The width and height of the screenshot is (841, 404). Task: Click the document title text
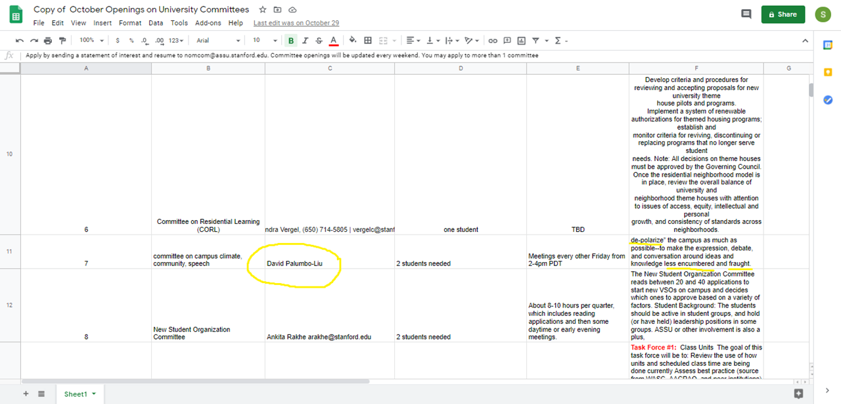coord(141,10)
